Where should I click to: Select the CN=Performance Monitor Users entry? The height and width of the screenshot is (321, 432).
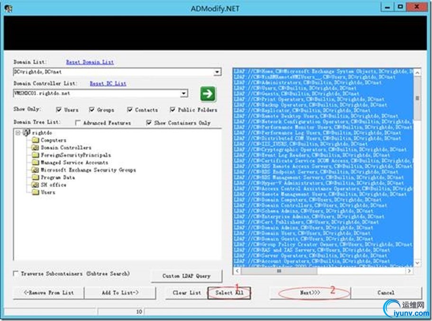click(x=323, y=127)
